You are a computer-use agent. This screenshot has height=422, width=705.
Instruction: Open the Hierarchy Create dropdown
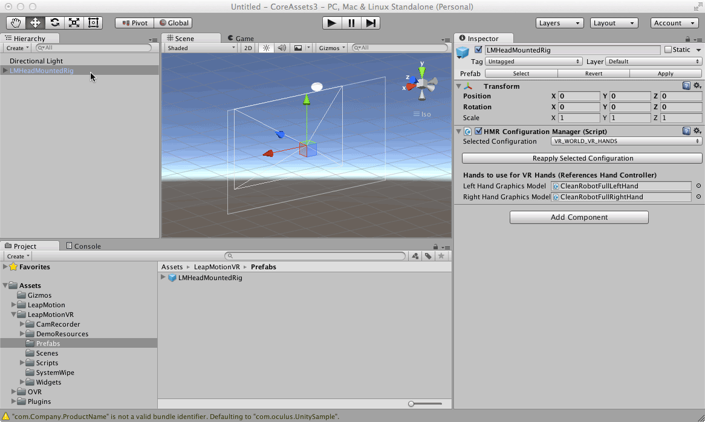pyautogui.click(x=18, y=48)
